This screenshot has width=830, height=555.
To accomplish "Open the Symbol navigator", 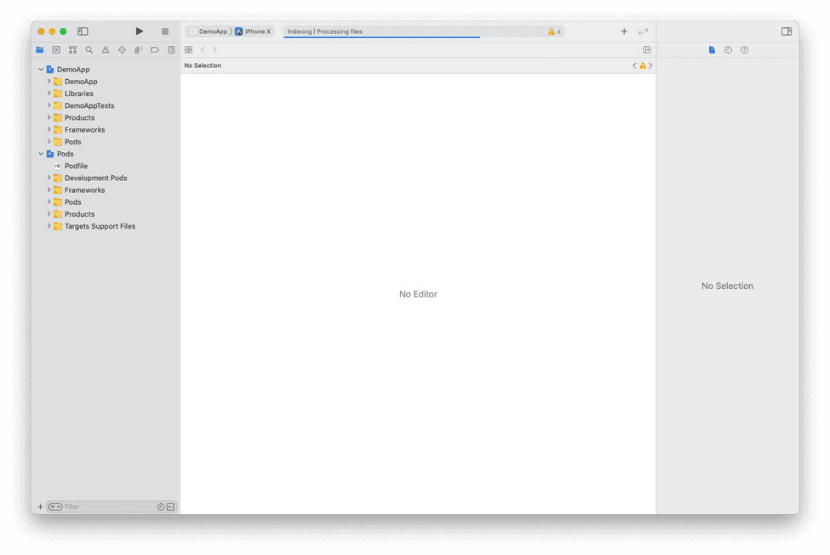I will coord(72,49).
